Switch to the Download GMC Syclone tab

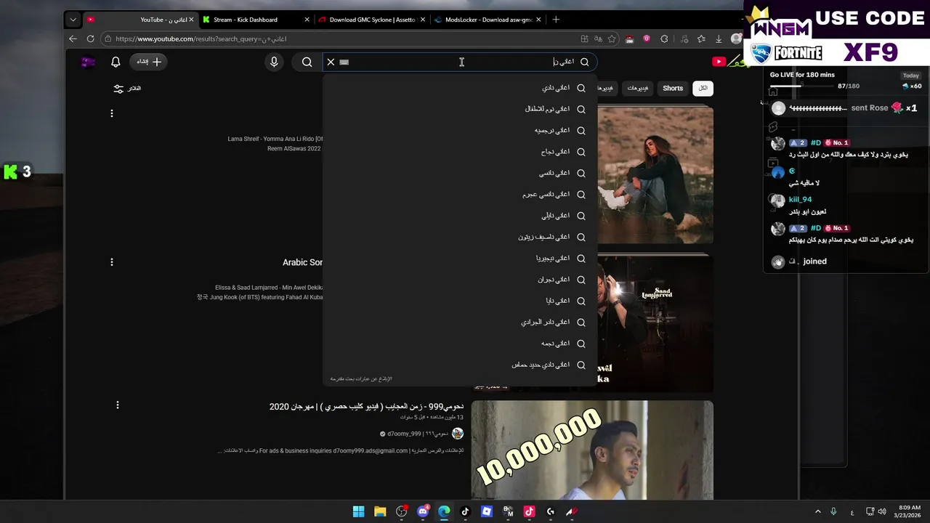coord(373,20)
